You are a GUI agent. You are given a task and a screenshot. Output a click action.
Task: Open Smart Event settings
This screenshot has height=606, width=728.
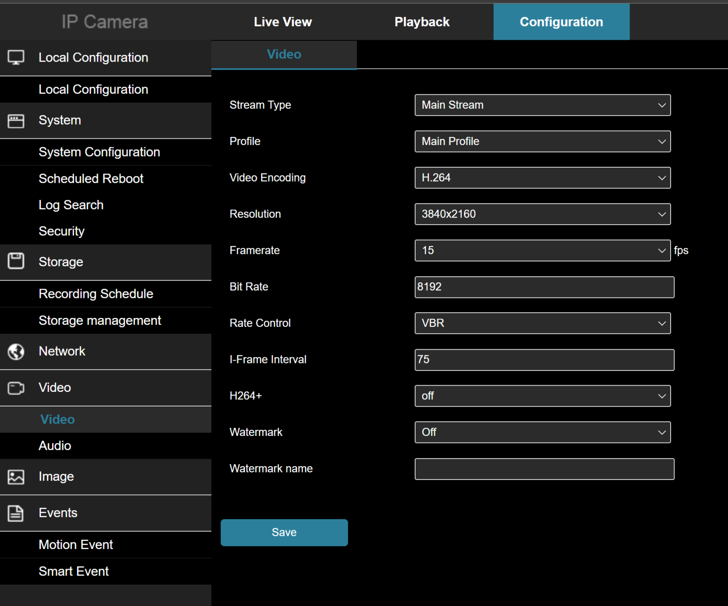pos(73,571)
